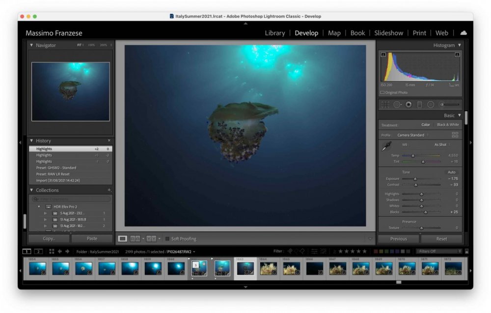Screen dimensions: 491x313
Task: Collapse the Collections panel
Action: 31,190
